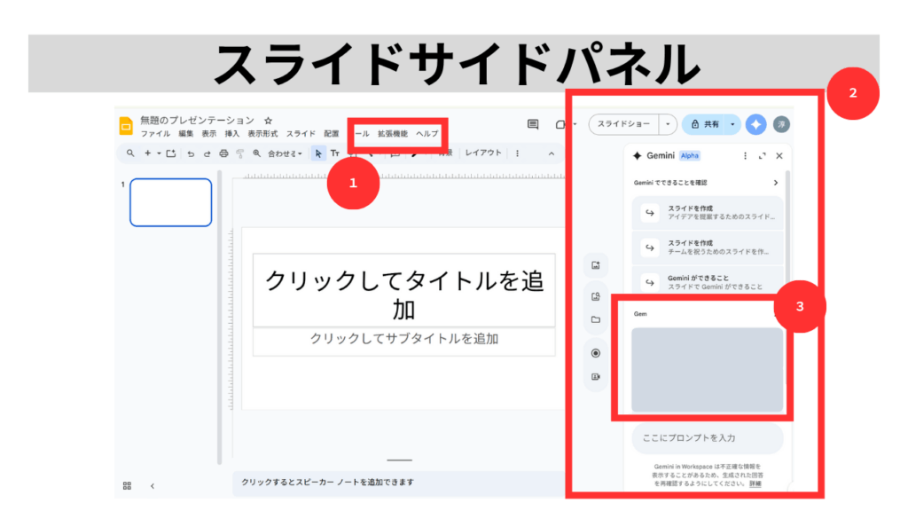Open the 拡張機能 menu
Image resolution: width=908 pixels, height=511 pixels.
tap(393, 134)
